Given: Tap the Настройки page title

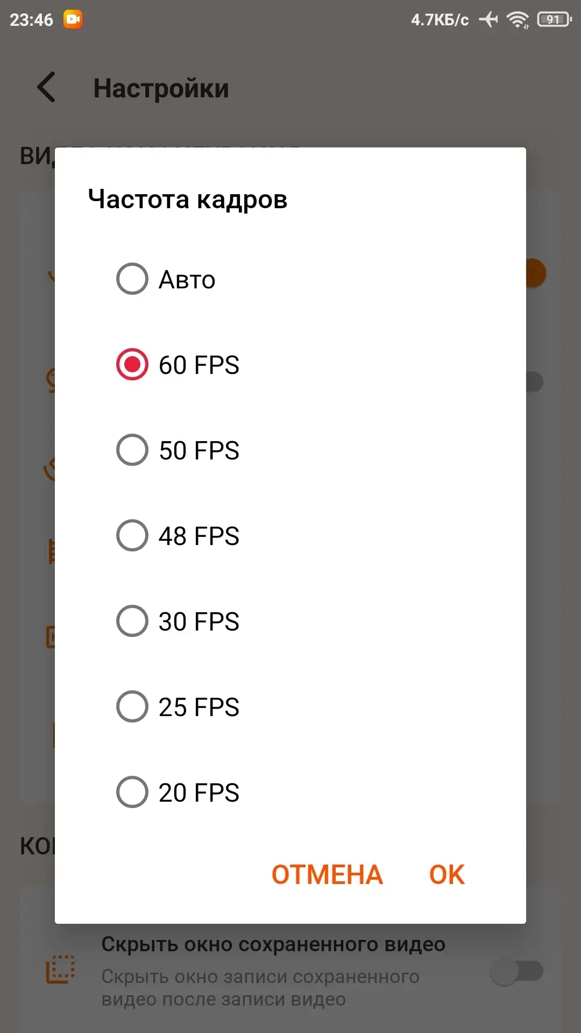Looking at the screenshot, I should 161,88.
